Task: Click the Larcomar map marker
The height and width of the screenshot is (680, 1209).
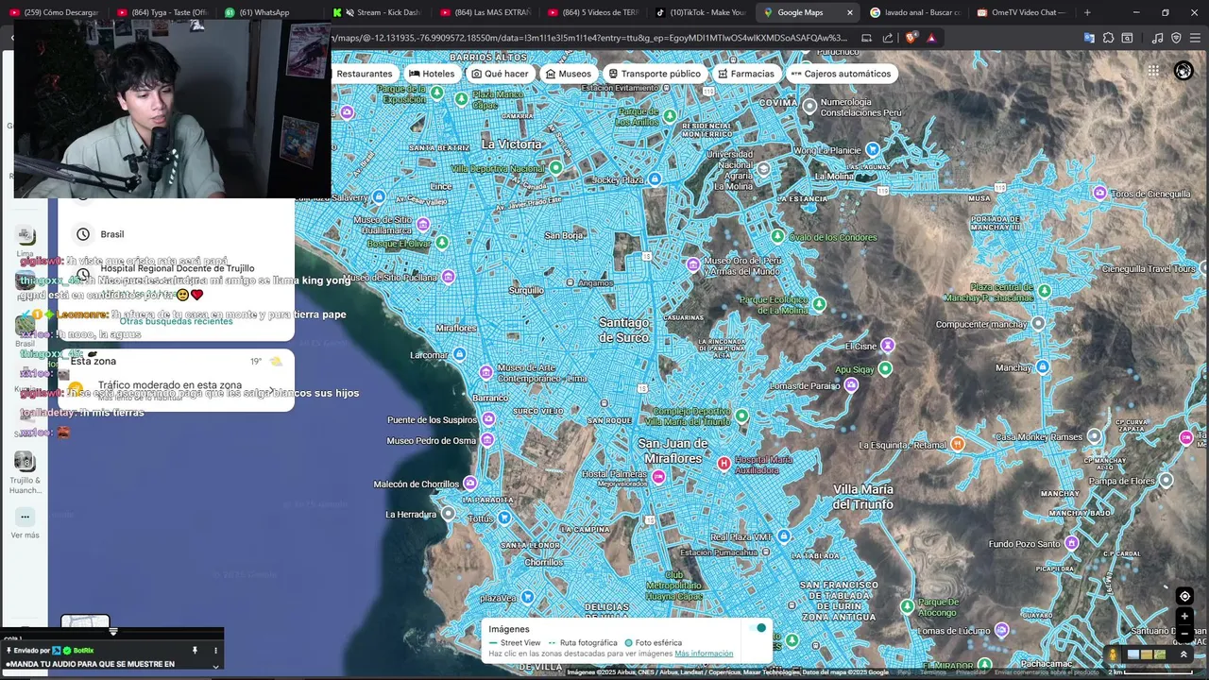Action: (x=458, y=354)
